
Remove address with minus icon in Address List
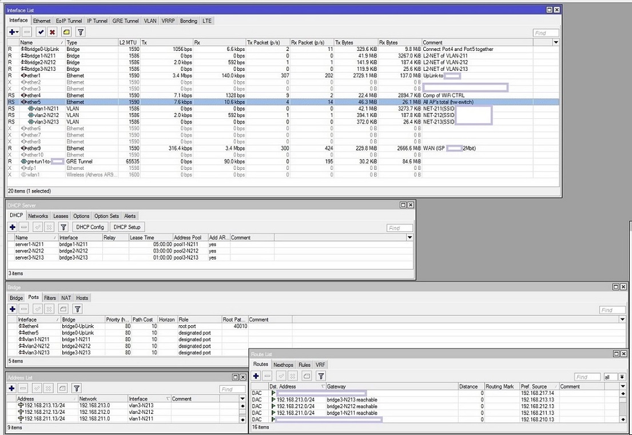(23, 388)
